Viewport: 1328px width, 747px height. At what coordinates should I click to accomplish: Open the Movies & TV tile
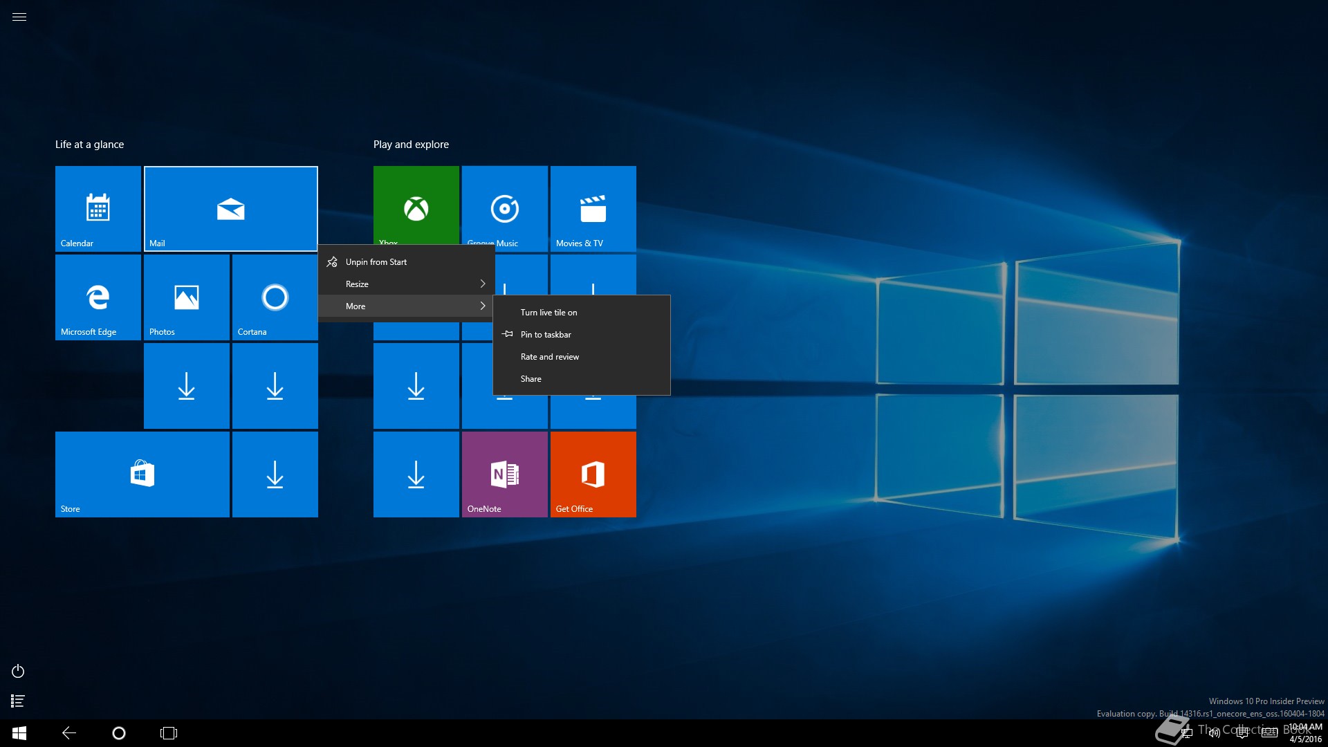click(593, 209)
